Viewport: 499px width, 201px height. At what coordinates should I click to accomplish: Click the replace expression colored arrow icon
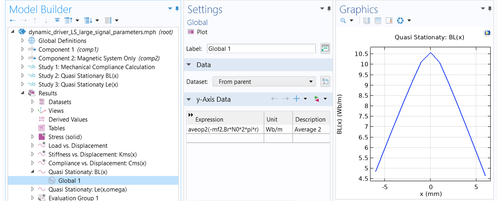[317, 99]
